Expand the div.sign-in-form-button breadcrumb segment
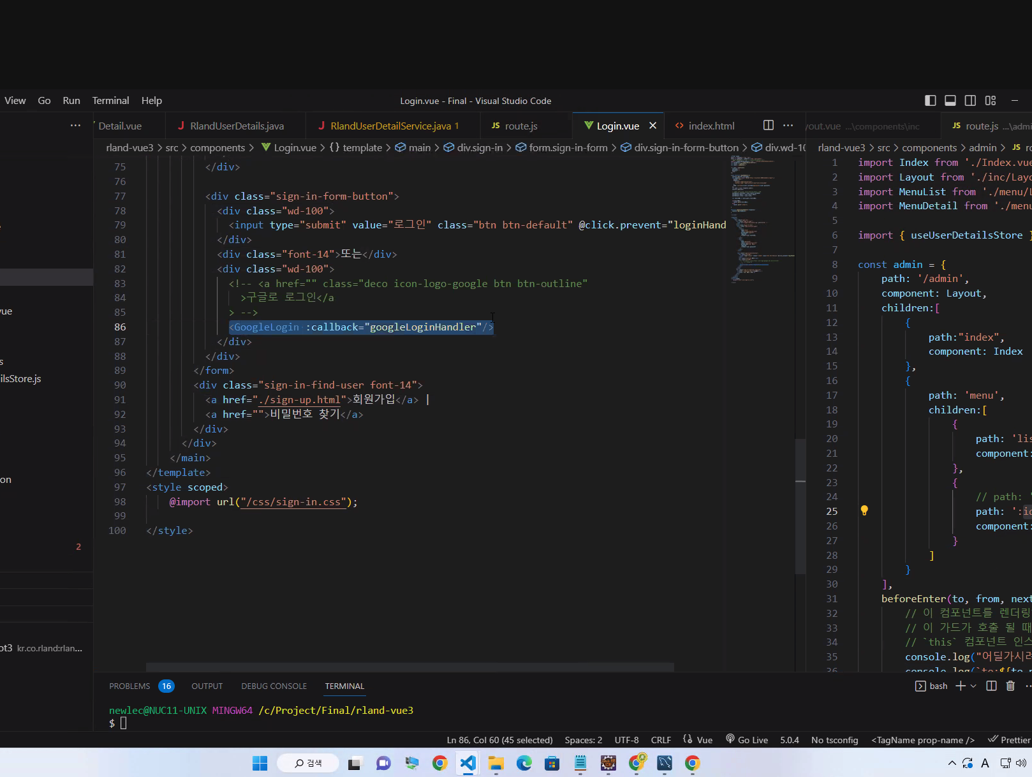 679,147
